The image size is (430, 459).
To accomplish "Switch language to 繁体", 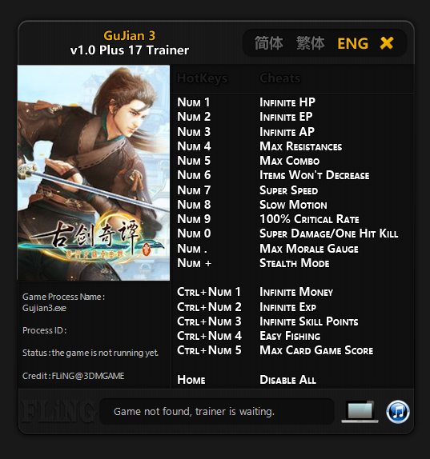I will pyautogui.click(x=310, y=43).
